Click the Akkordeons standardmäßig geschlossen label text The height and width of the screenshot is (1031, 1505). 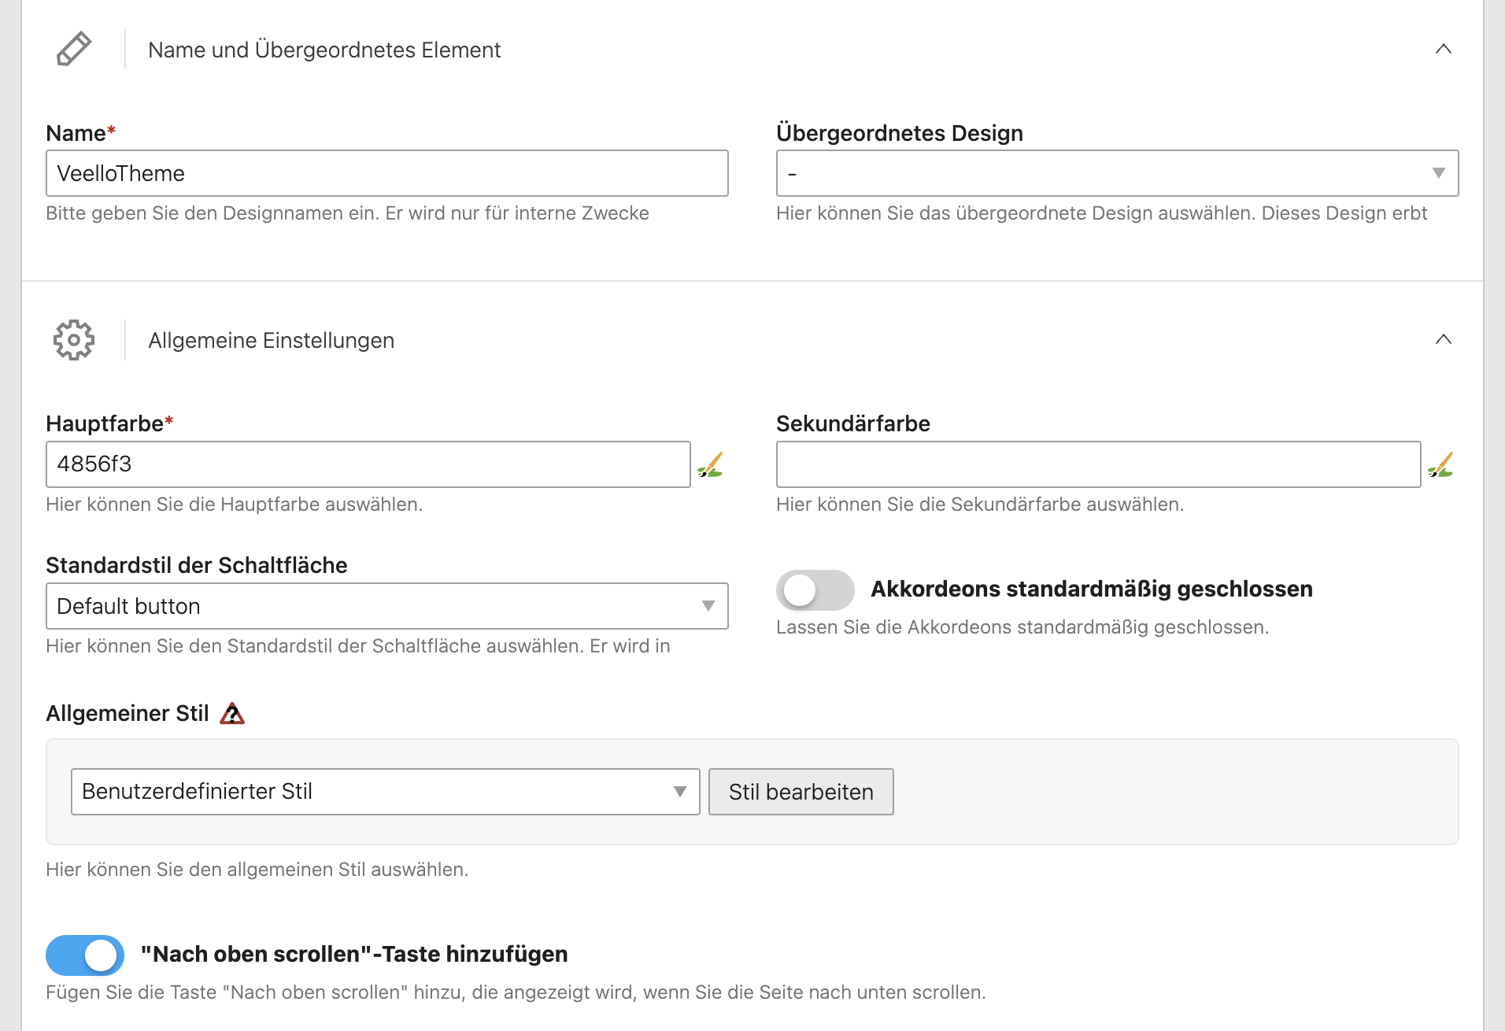[1091, 589]
